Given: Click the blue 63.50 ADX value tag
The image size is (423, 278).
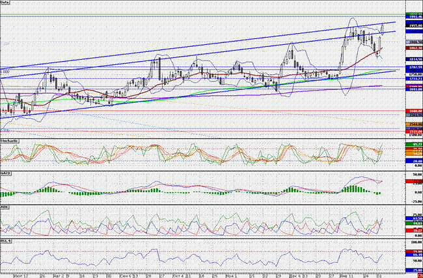Looking at the screenshot, I should point(414,219).
